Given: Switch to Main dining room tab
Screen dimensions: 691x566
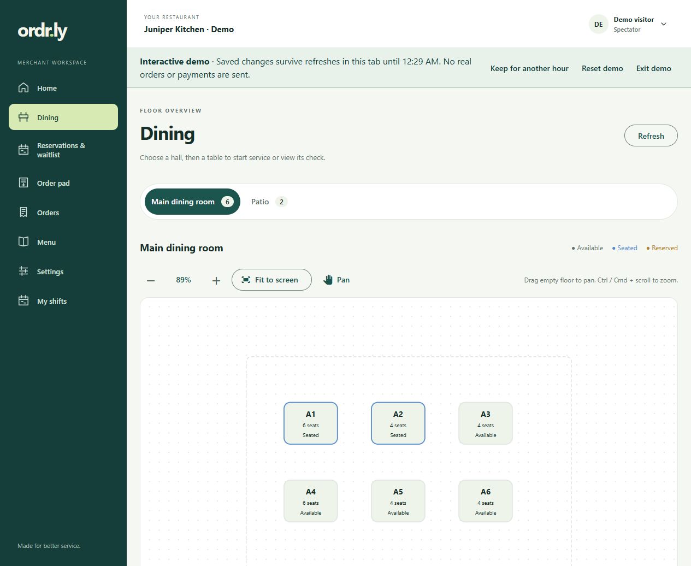Looking at the screenshot, I should [x=192, y=202].
